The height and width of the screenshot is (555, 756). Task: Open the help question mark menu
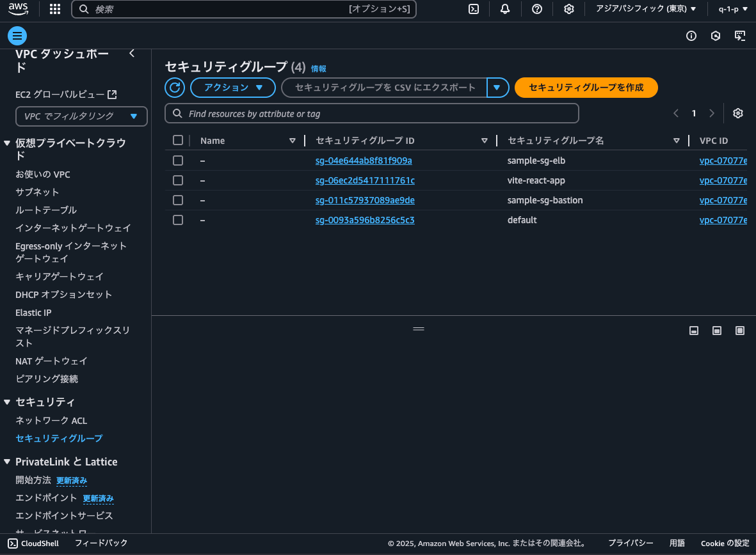[x=536, y=9]
